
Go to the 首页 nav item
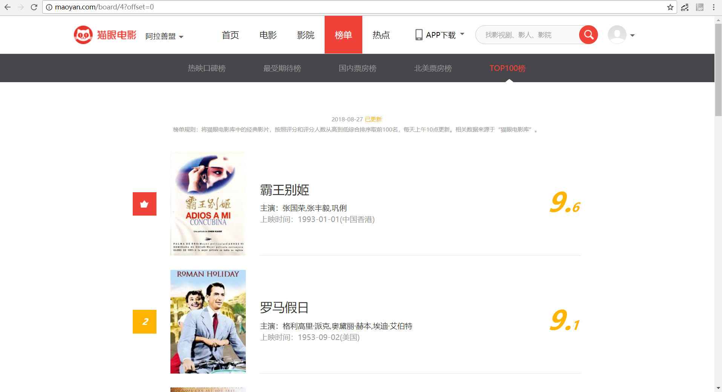click(230, 35)
